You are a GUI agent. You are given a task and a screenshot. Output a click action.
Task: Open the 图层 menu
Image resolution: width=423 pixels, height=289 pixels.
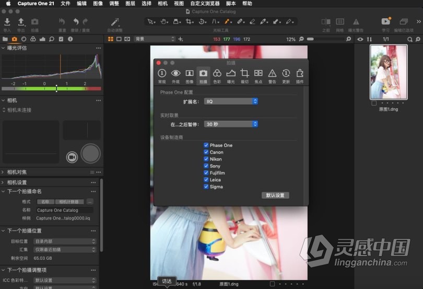click(x=131, y=4)
